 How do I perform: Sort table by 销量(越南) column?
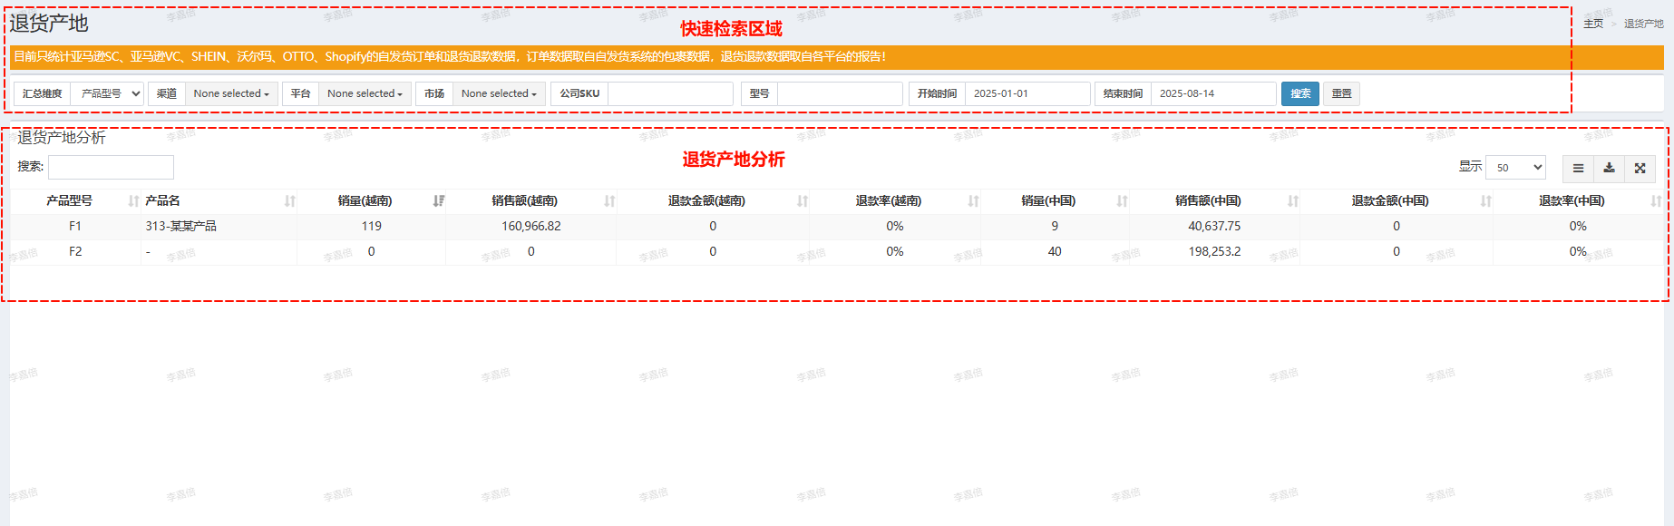439,201
